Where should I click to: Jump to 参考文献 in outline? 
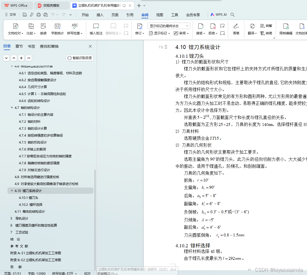(19, 246)
